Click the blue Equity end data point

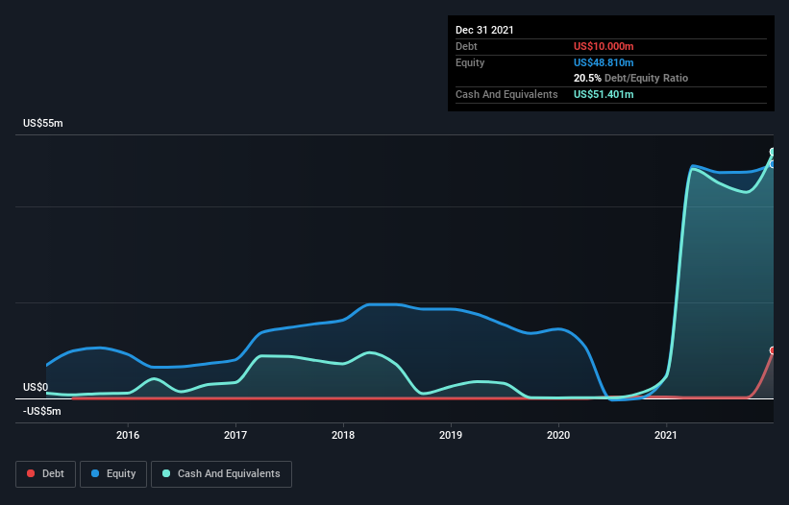point(773,164)
